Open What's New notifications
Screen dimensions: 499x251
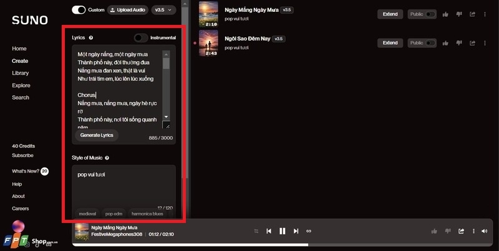pyautogui.click(x=30, y=171)
